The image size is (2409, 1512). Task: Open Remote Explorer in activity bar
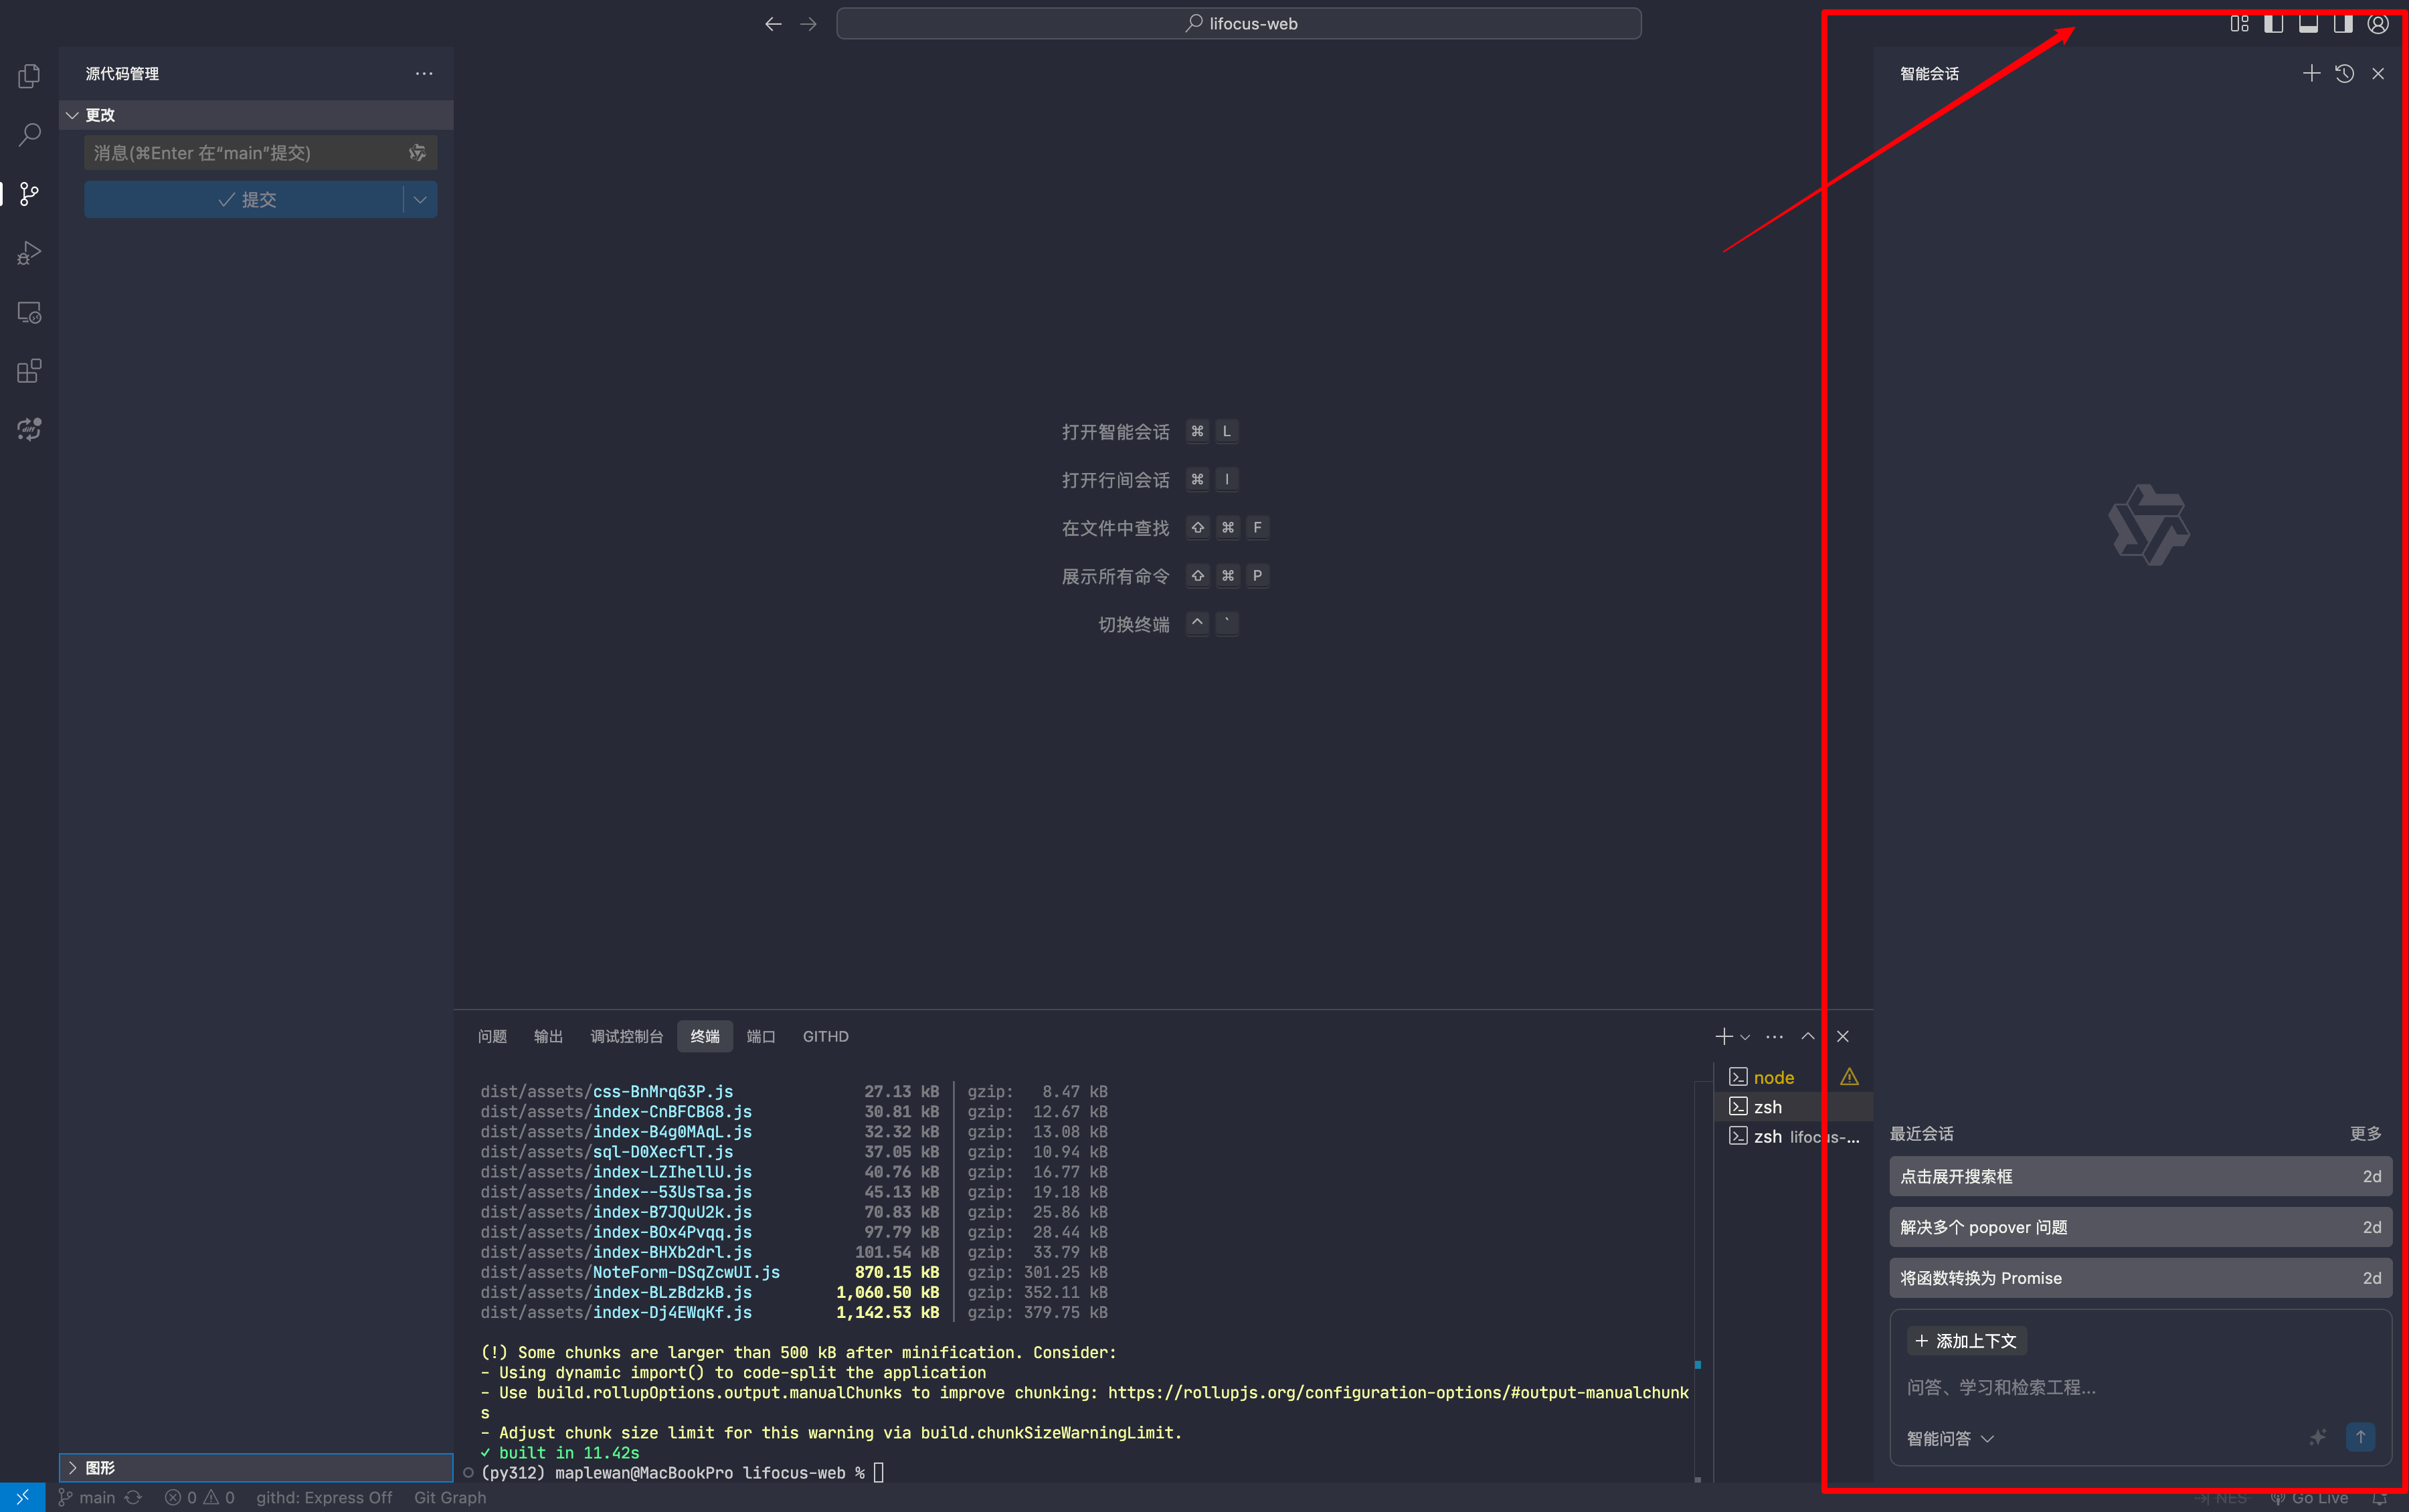[x=29, y=312]
